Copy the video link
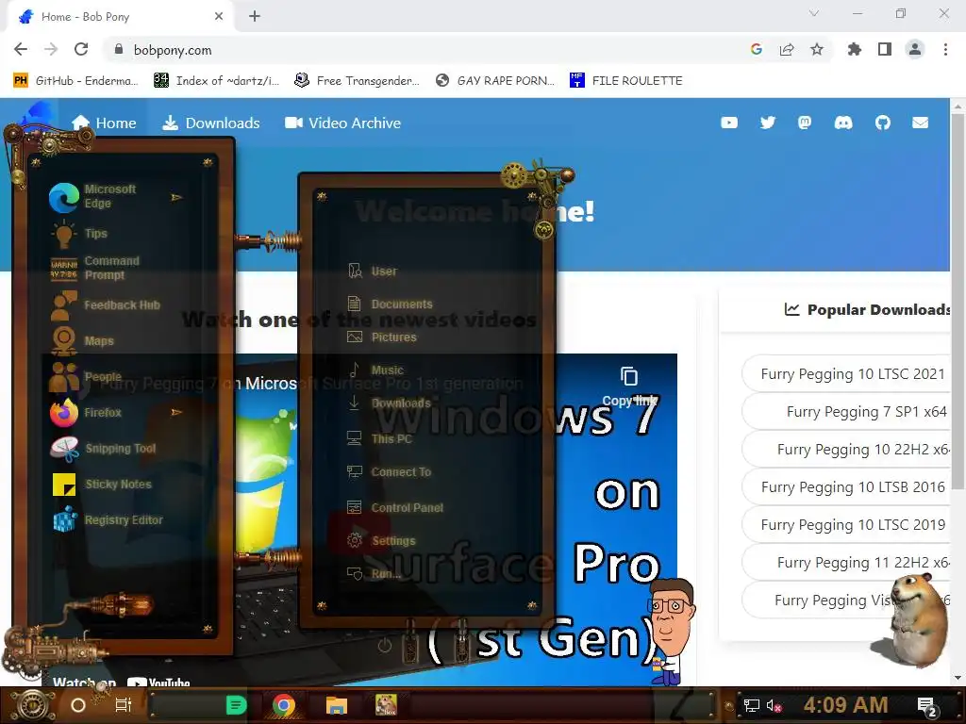The width and height of the screenshot is (966, 724). click(x=629, y=387)
